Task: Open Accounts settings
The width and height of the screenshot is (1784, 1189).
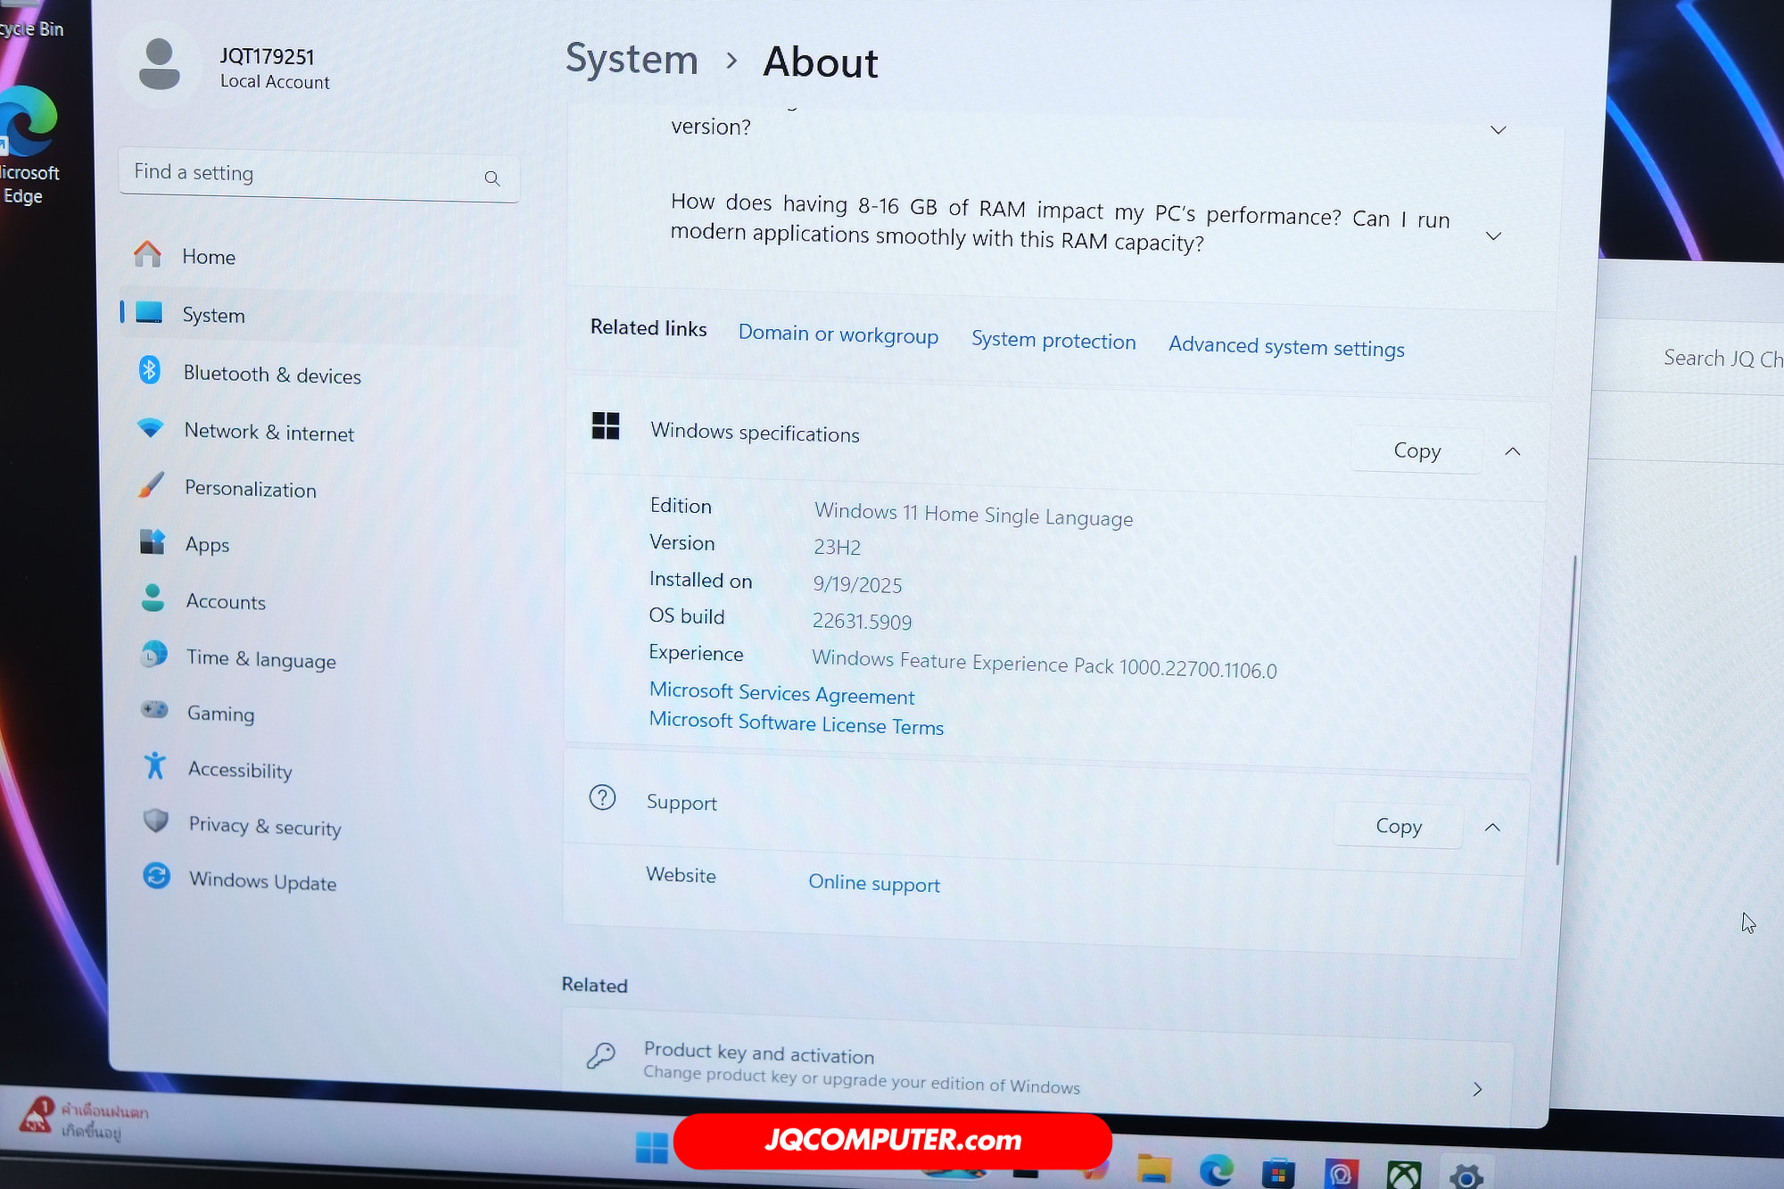Action: pos(226,602)
